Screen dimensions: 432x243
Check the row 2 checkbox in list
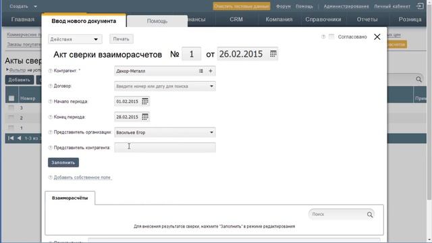click(x=11, y=118)
